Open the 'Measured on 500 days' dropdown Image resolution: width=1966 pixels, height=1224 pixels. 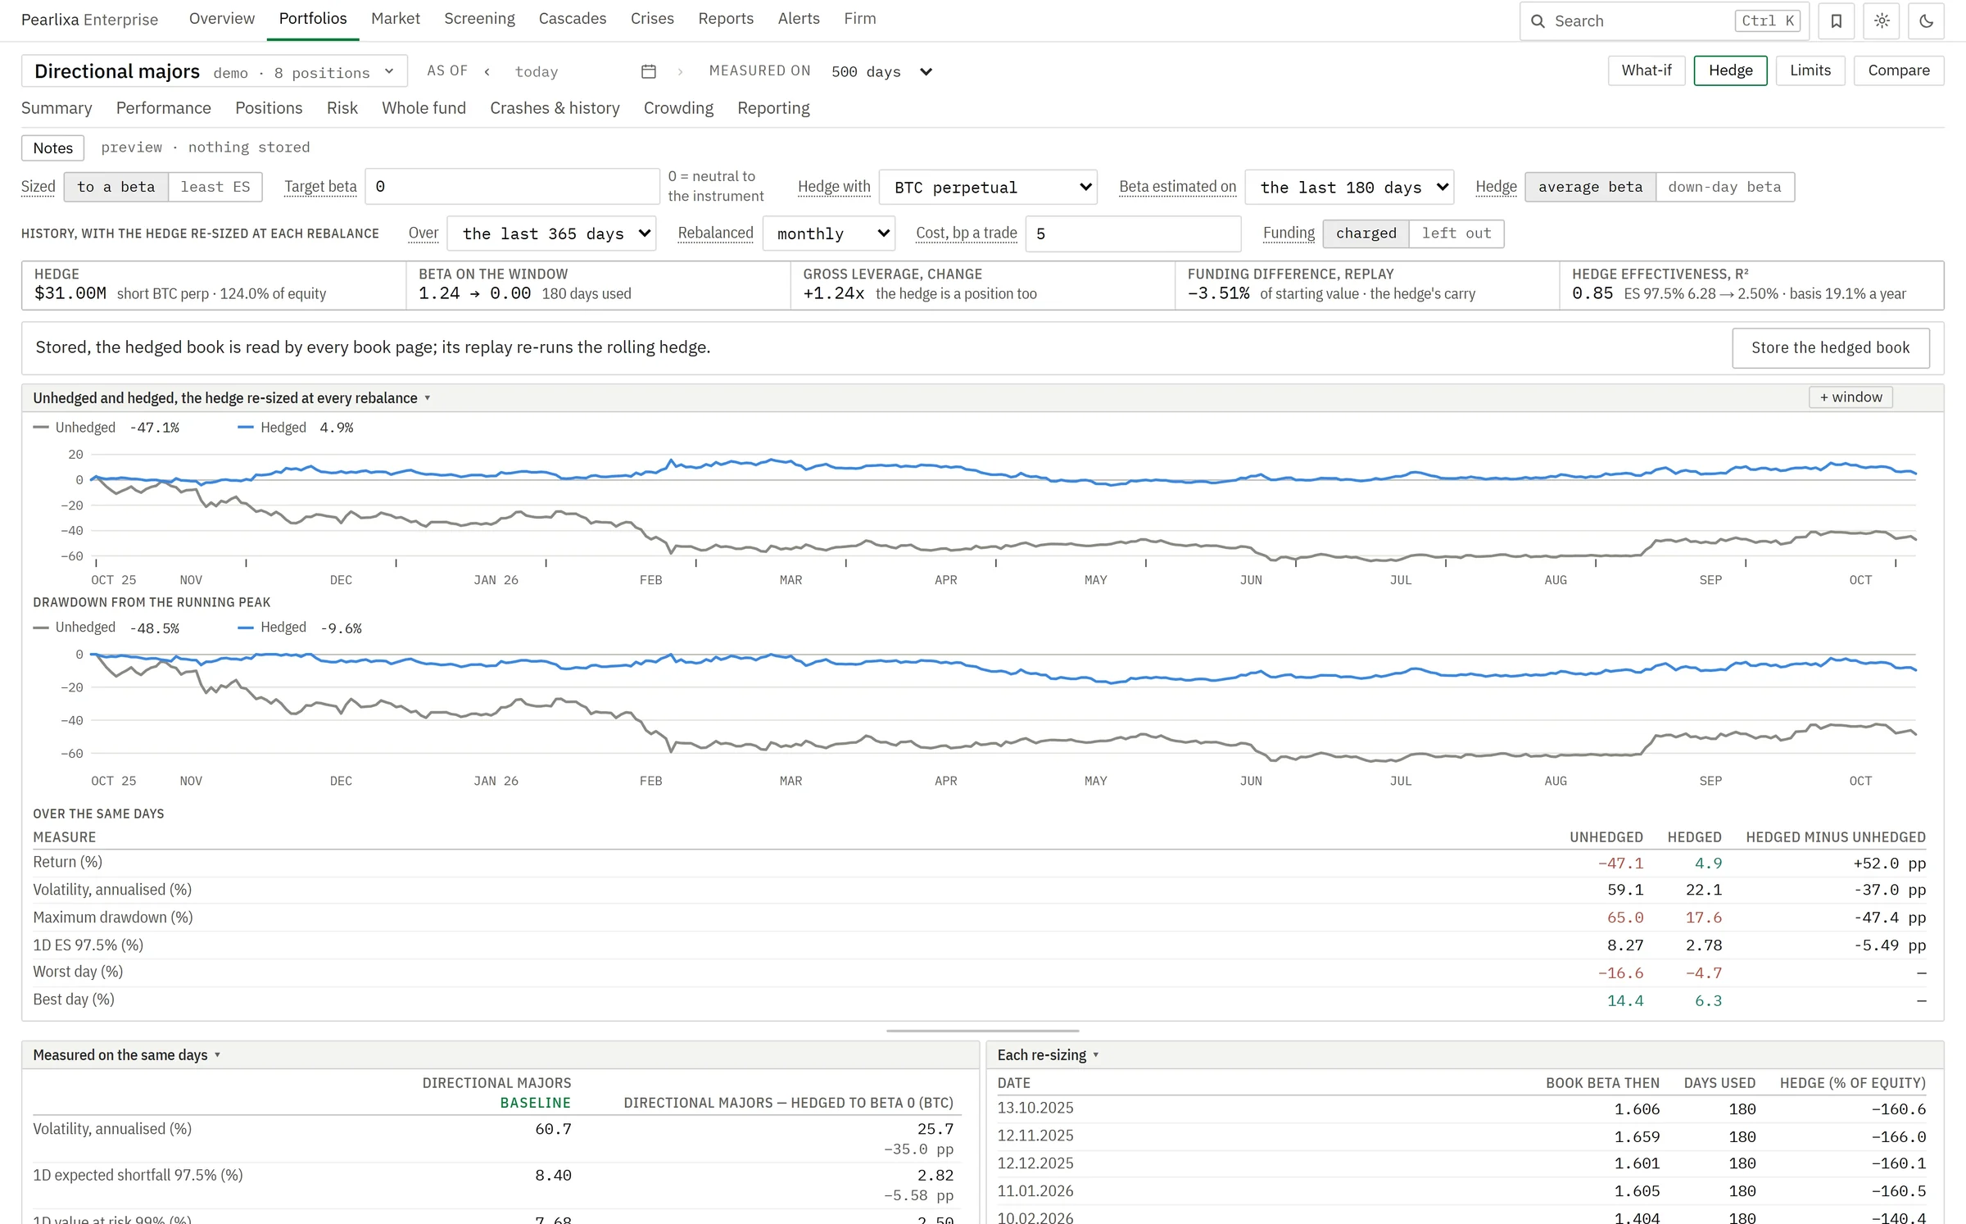pyautogui.click(x=881, y=72)
